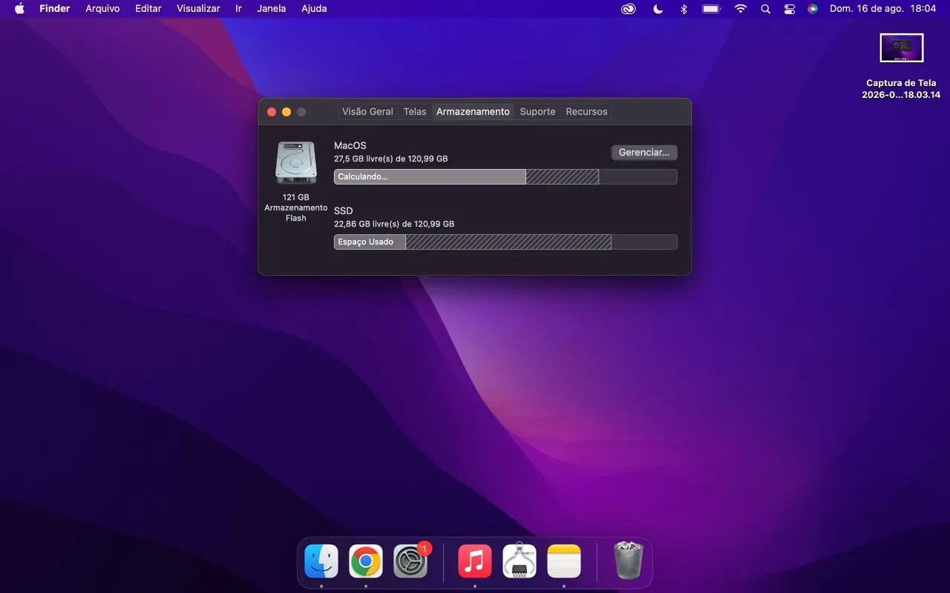Viewport: 950px width, 593px height.
Task: Launch Google Chrome from the Dock
Action: (366, 561)
